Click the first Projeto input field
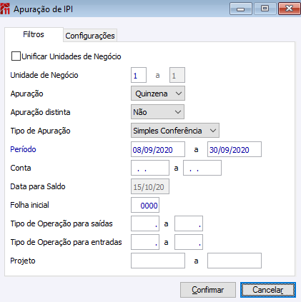 pos(158,261)
